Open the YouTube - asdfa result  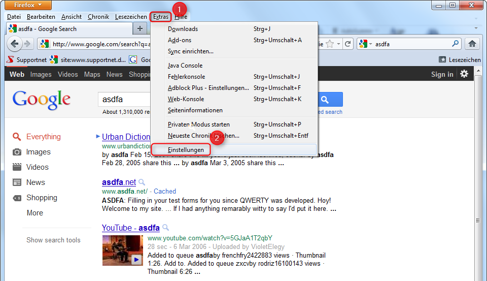click(x=131, y=228)
